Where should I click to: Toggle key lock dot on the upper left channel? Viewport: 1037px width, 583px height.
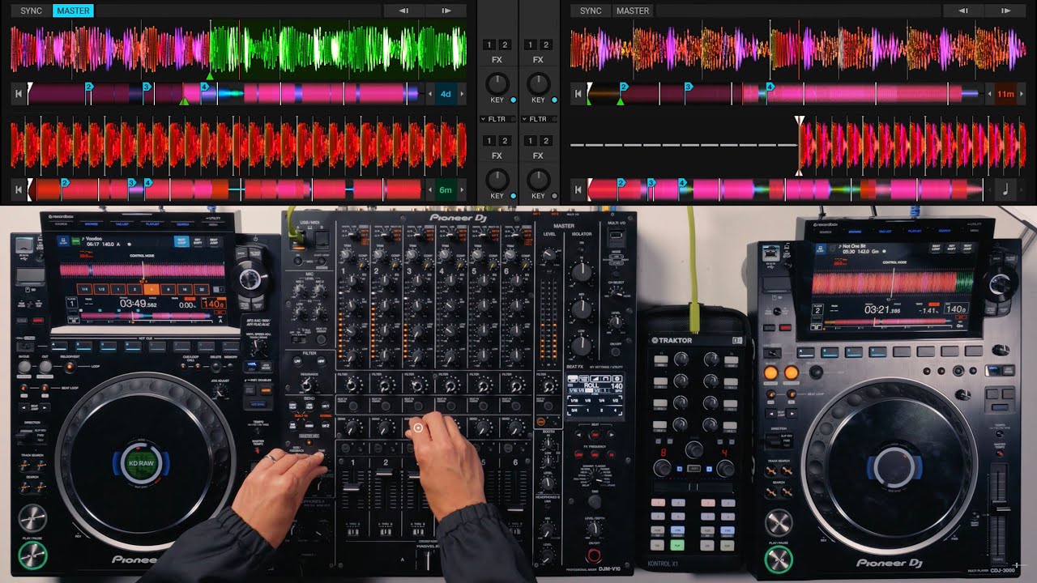(513, 100)
